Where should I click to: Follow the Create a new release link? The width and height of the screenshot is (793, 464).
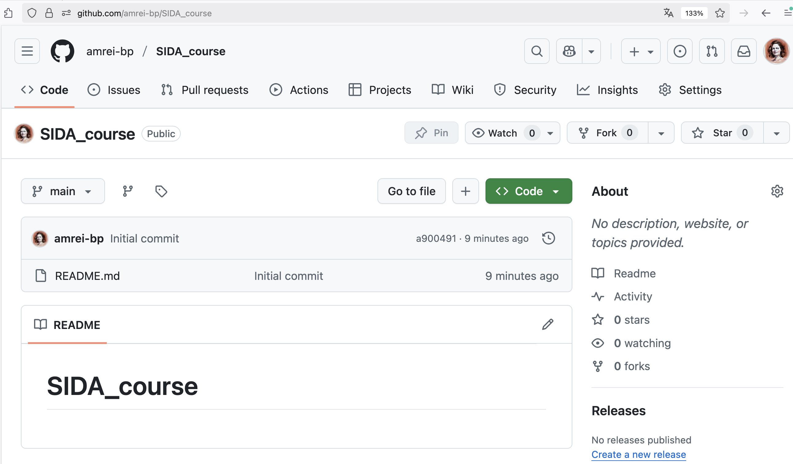tap(639, 454)
